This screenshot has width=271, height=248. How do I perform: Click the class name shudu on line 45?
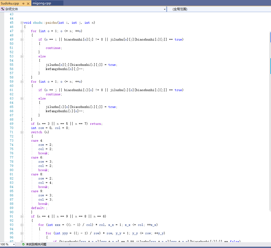coord(38,23)
